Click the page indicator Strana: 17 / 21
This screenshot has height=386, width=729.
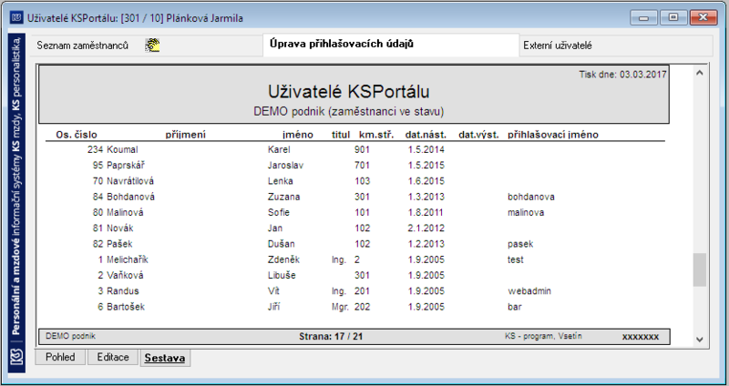tap(331, 336)
